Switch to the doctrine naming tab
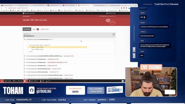 point(101,5)
